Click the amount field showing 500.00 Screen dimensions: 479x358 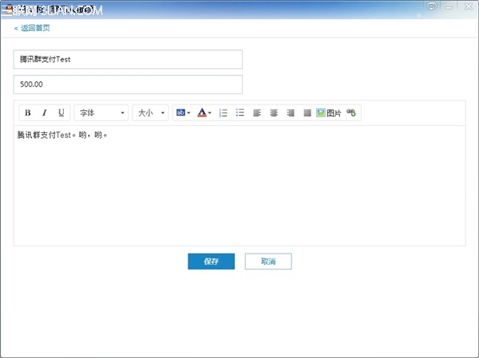coord(128,85)
